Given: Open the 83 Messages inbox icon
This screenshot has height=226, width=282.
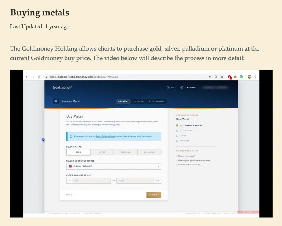Looking at the screenshot, I should tap(181, 88).
